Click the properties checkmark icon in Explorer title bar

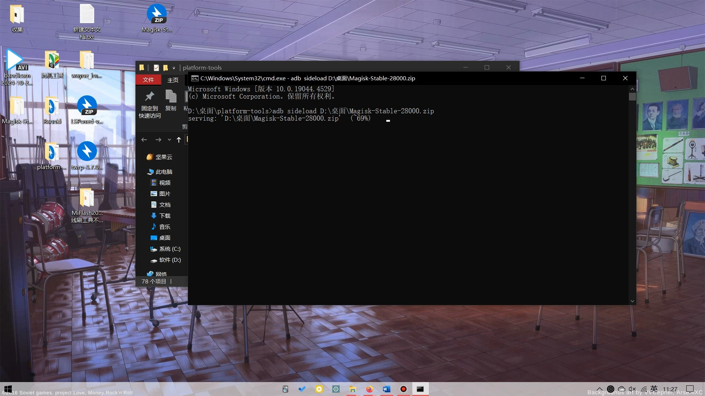pyautogui.click(x=156, y=67)
